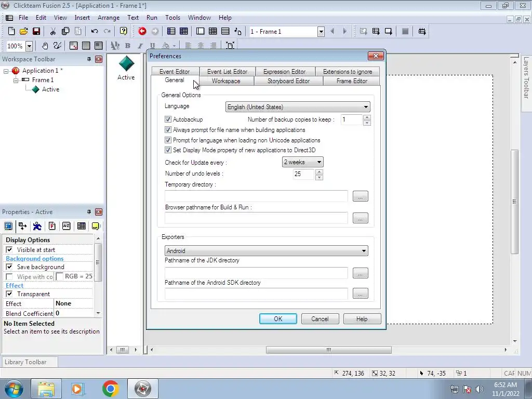Open the Language dropdown
This screenshot has width=532, height=399.
298,107
